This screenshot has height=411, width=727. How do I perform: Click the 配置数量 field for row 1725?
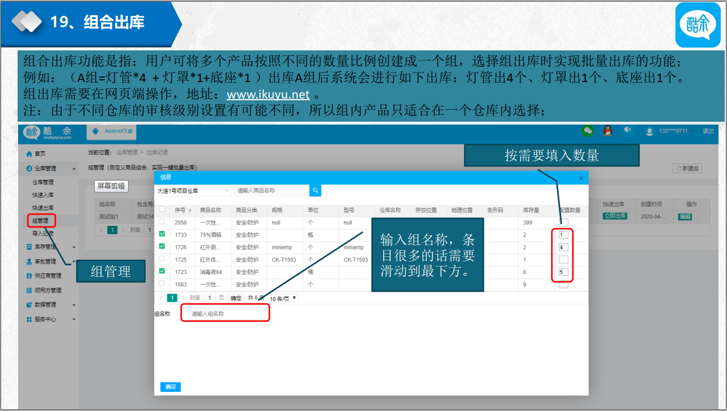pyautogui.click(x=563, y=259)
